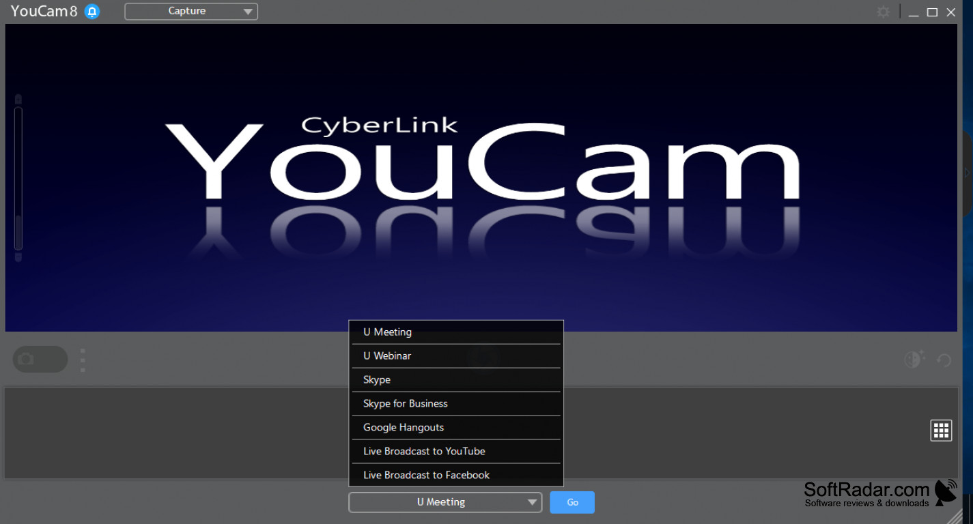This screenshot has width=973, height=524.
Task: Select Google Hangouts
Action: (x=456, y=428)
